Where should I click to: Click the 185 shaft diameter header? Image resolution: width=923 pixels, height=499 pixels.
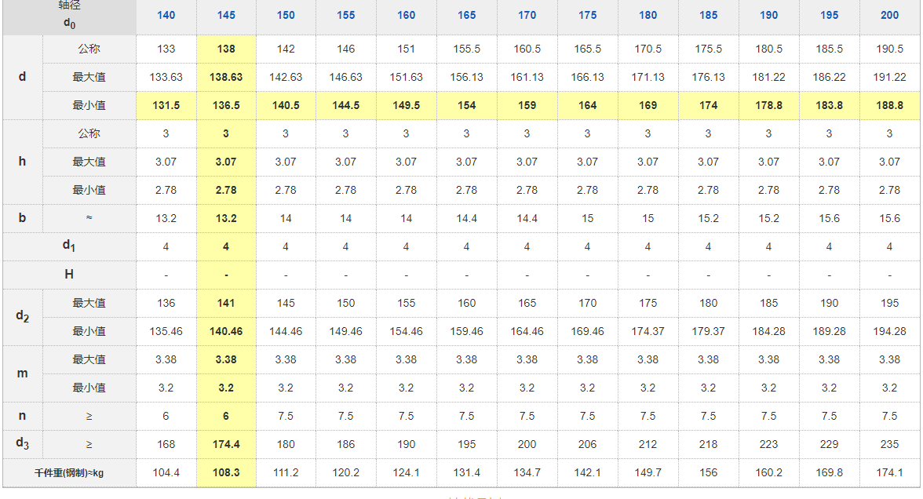click(708, 15)
